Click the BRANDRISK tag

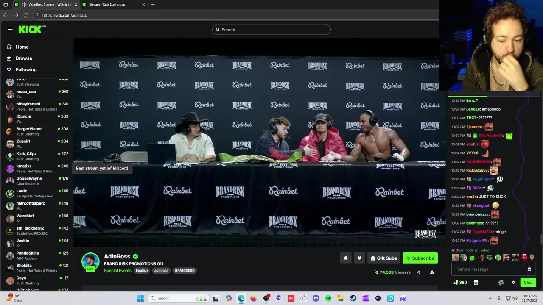pos(185,271)
